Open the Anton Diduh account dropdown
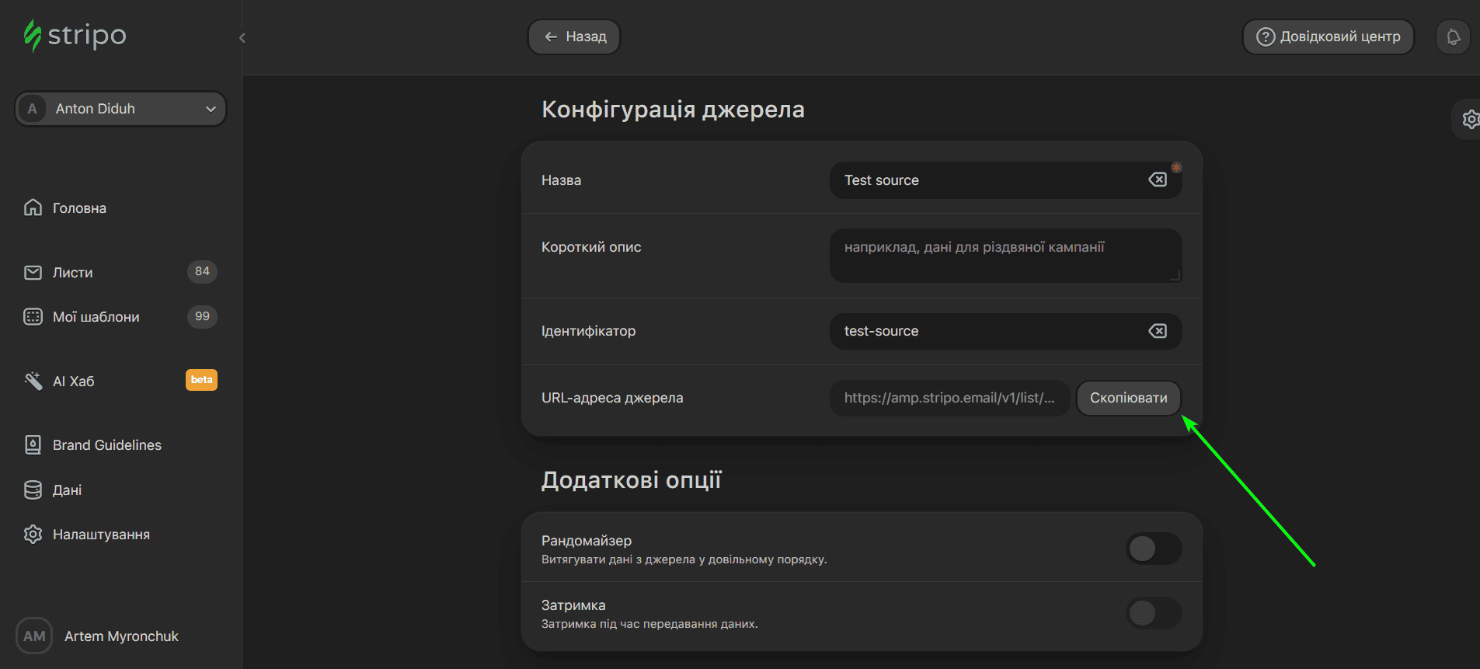Viewport: 1480px width, 669px height. coord(120,109)
